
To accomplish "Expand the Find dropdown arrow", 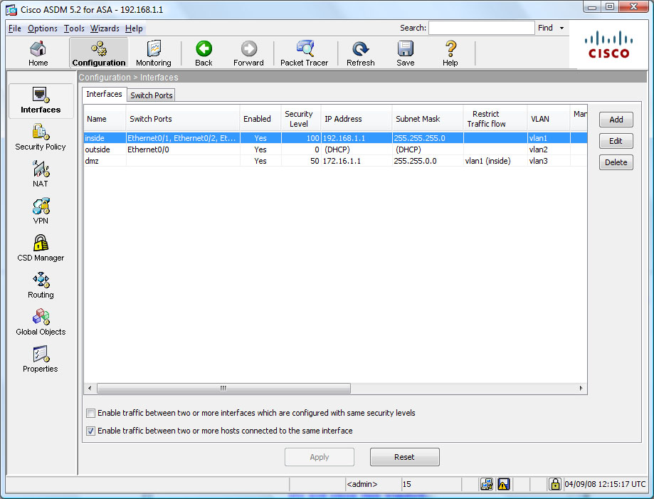I will [x=561, y=28].
